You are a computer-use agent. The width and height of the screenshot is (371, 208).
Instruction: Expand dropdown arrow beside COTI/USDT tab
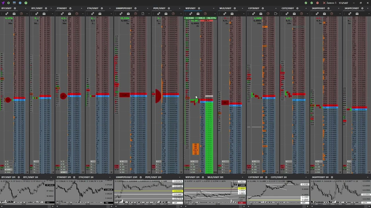pyautogui.click(x=306, y=8)
